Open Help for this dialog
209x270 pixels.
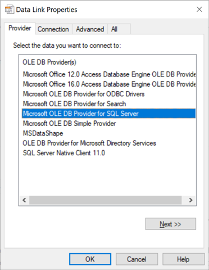(x=183, y=259)
